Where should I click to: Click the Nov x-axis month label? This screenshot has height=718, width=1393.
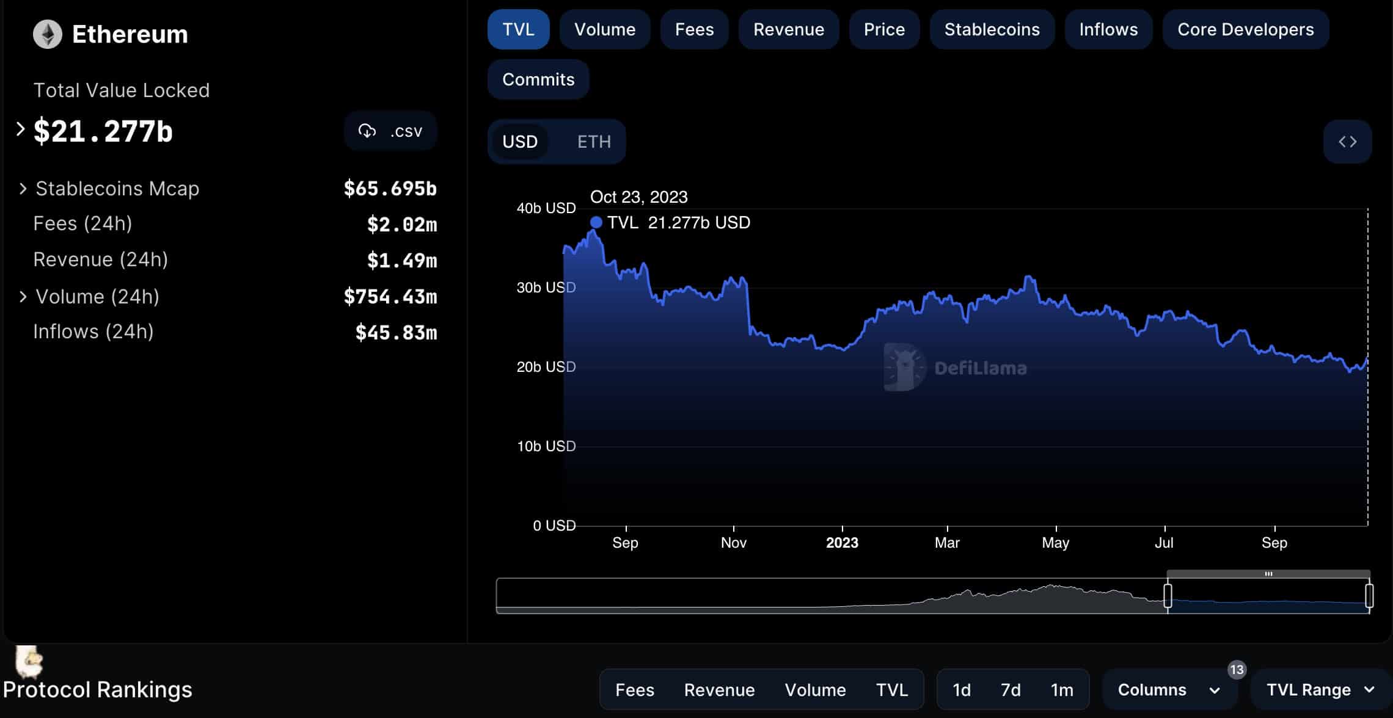(x=733, y=543)
